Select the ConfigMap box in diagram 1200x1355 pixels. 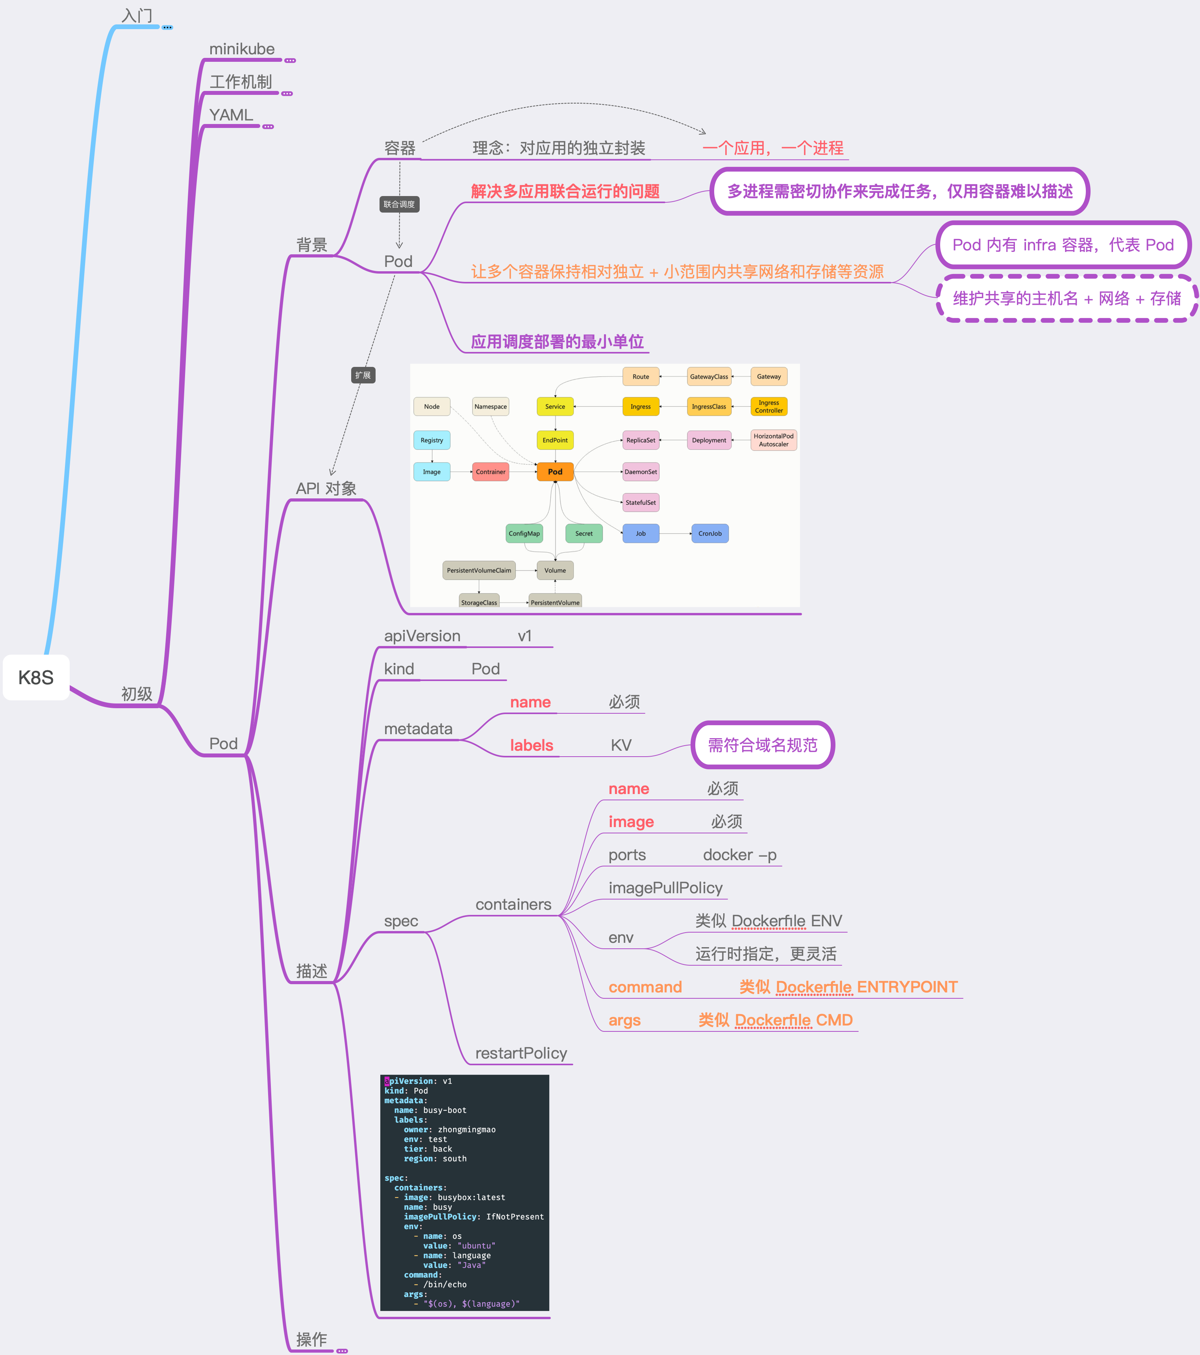point(524,534)
